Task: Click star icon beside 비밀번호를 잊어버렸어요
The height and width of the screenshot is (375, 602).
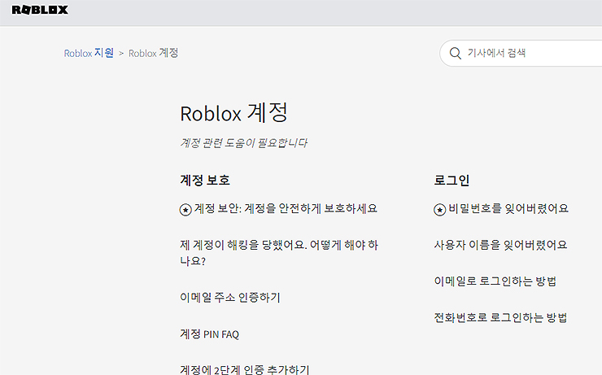Action: coord(439,210)
